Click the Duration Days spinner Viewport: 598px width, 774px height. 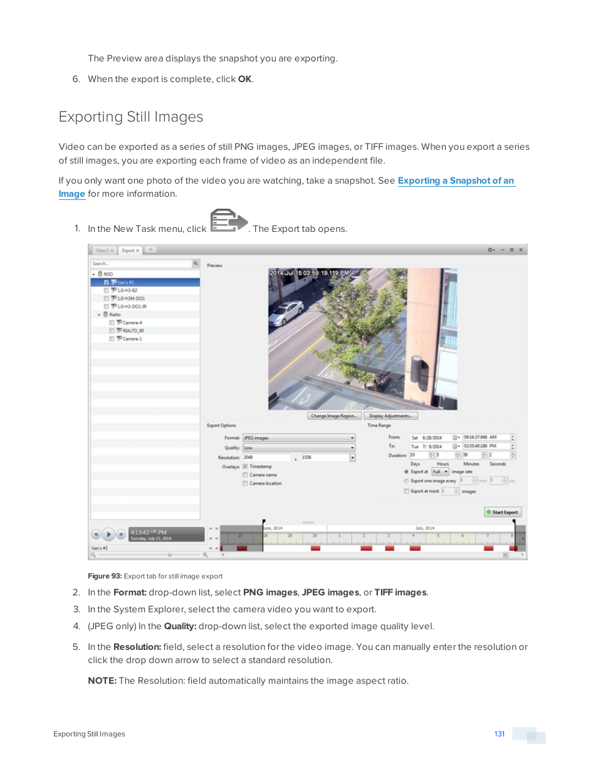431,455
